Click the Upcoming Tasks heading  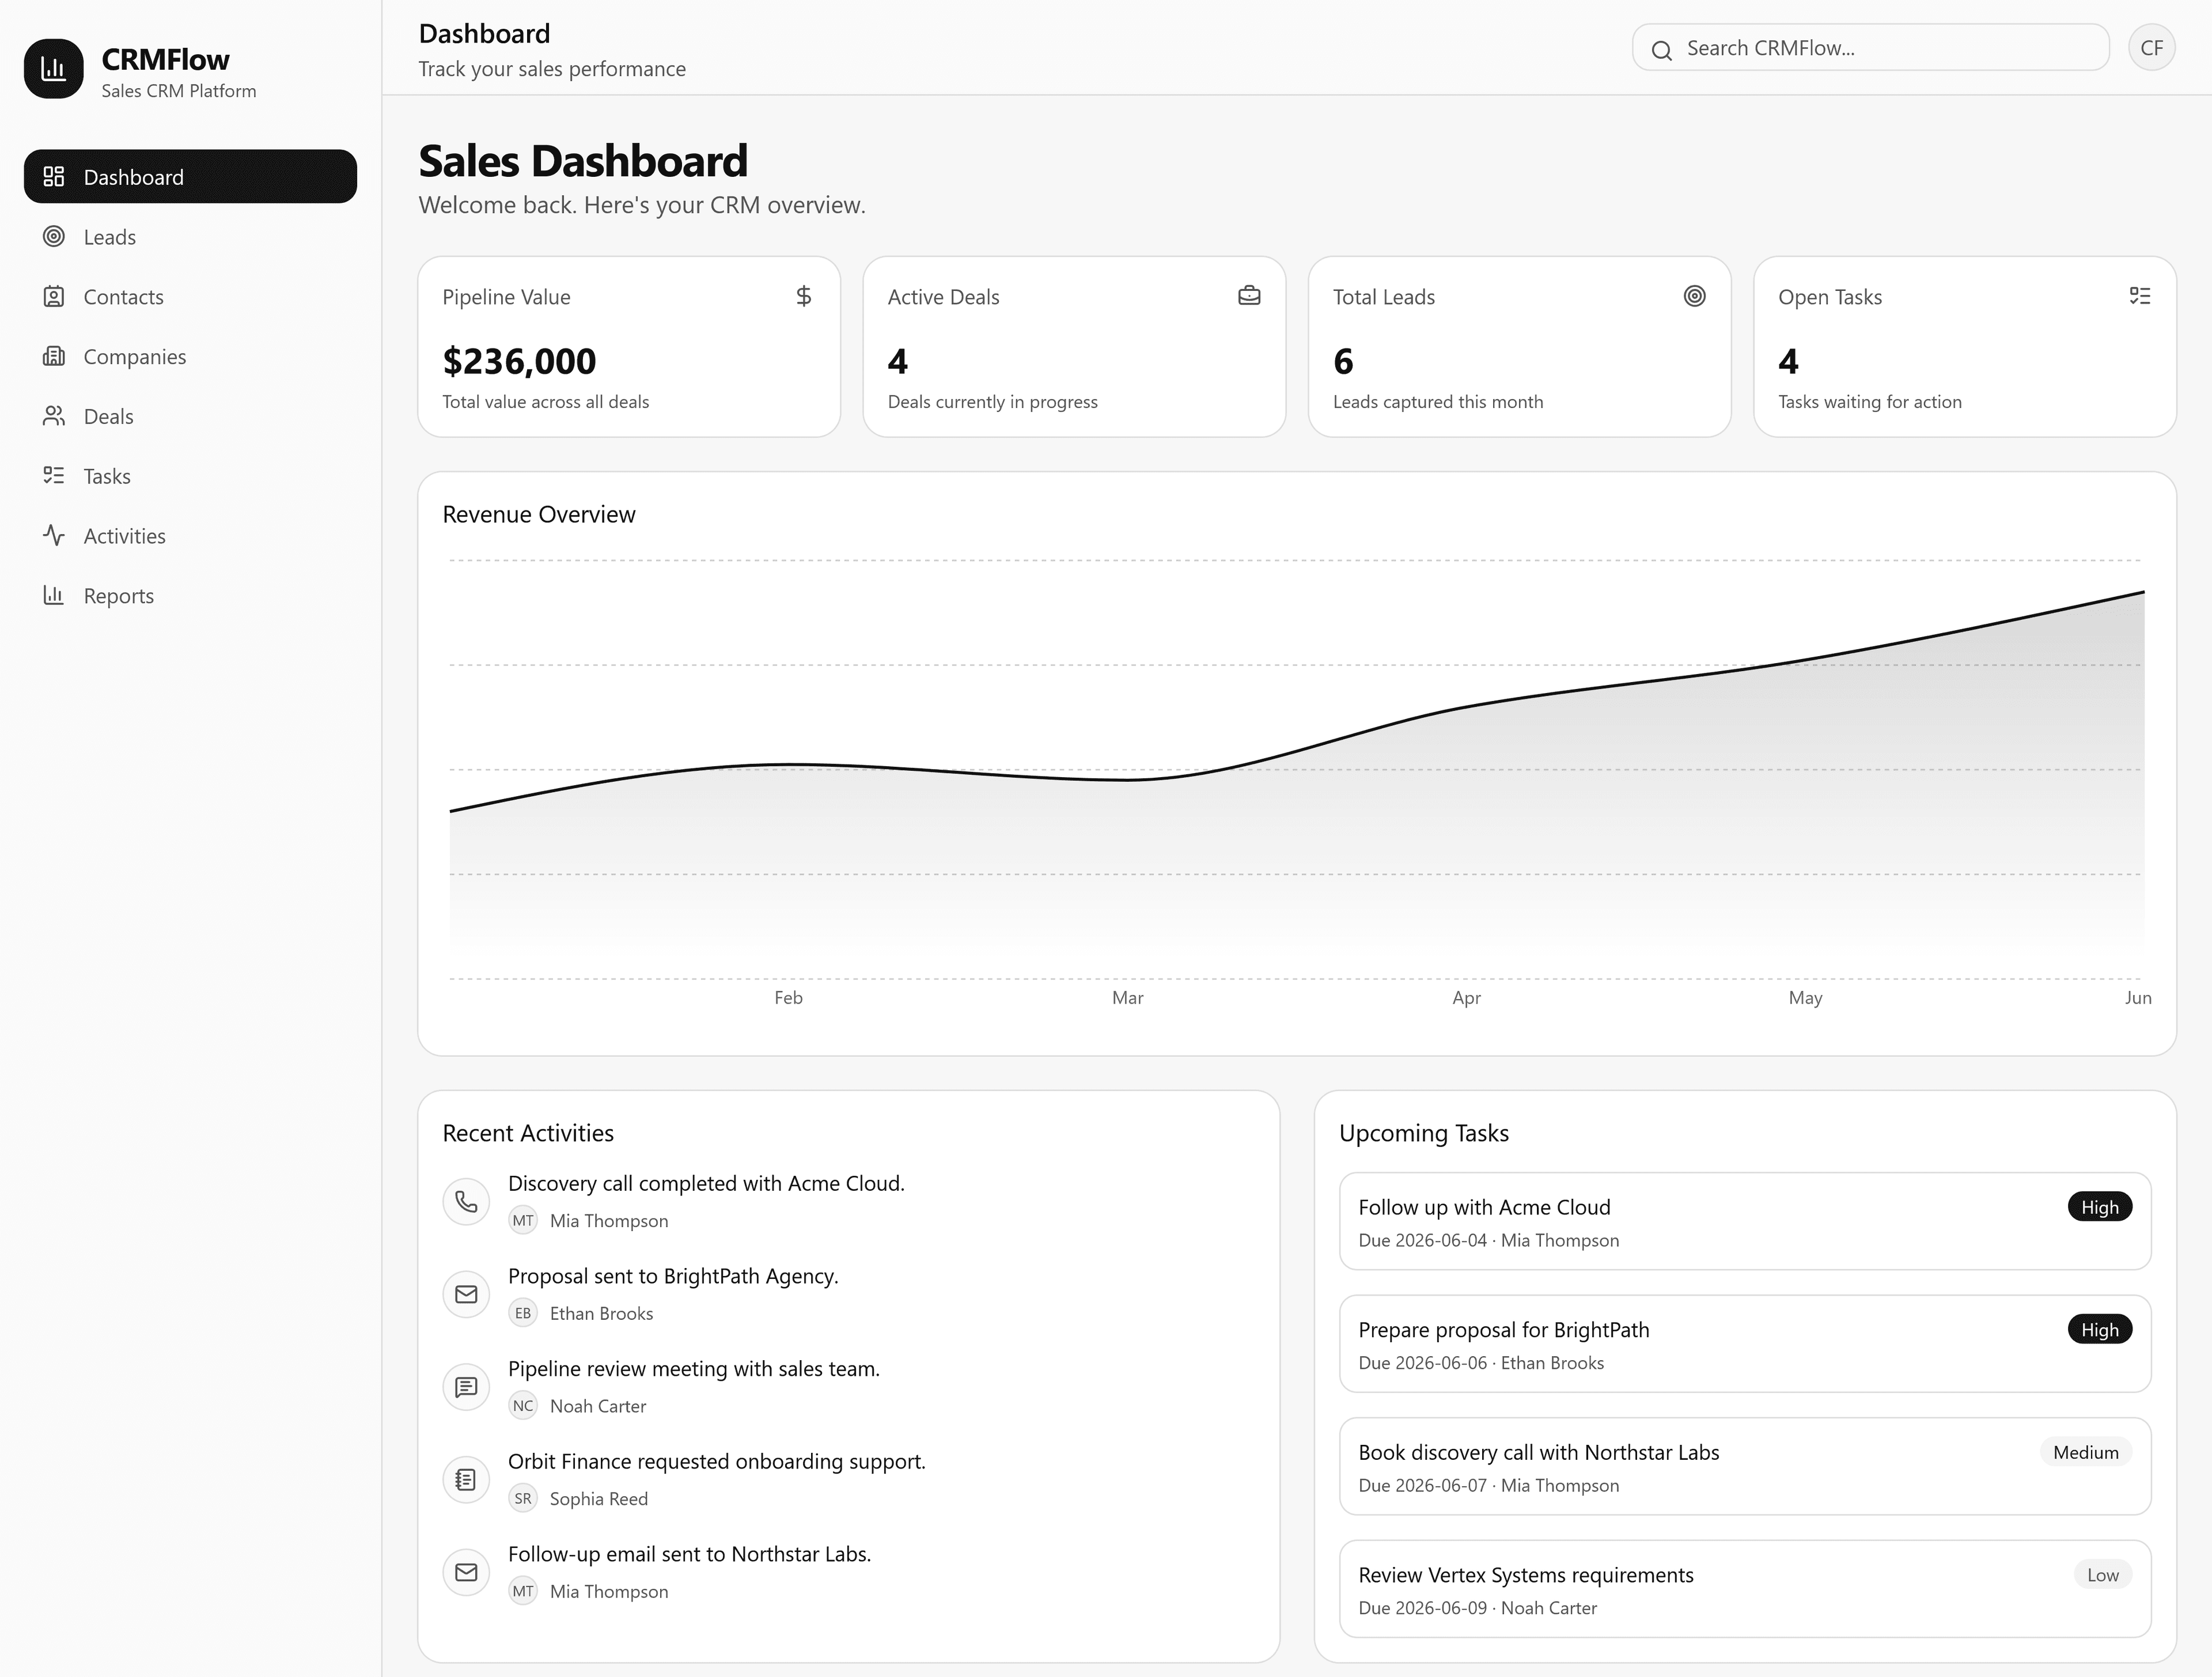(1424, 1133)
